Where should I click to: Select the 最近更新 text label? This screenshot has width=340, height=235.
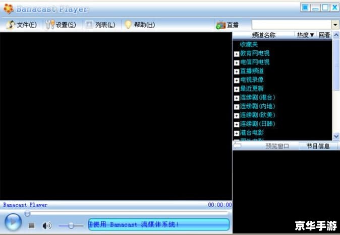click(x=252, y=89)
